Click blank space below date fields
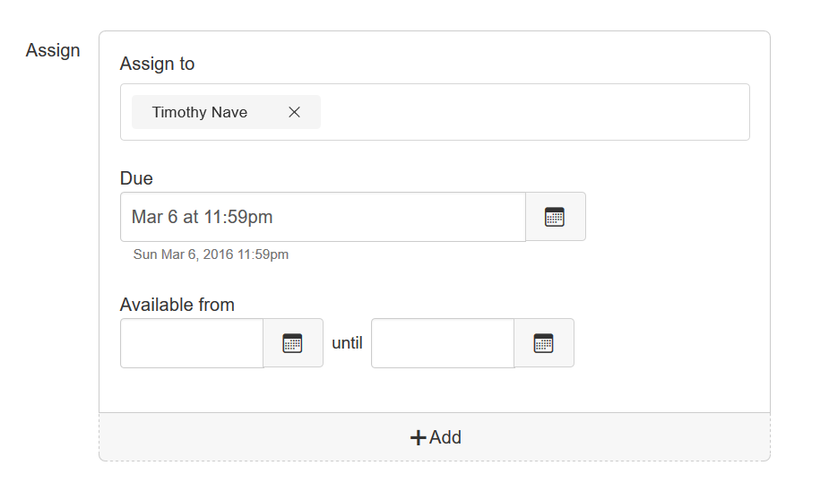 [x=434, y=390]
